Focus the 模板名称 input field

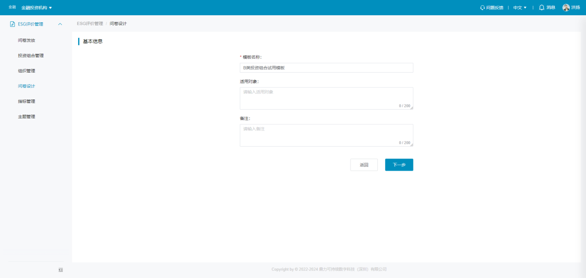326,68
